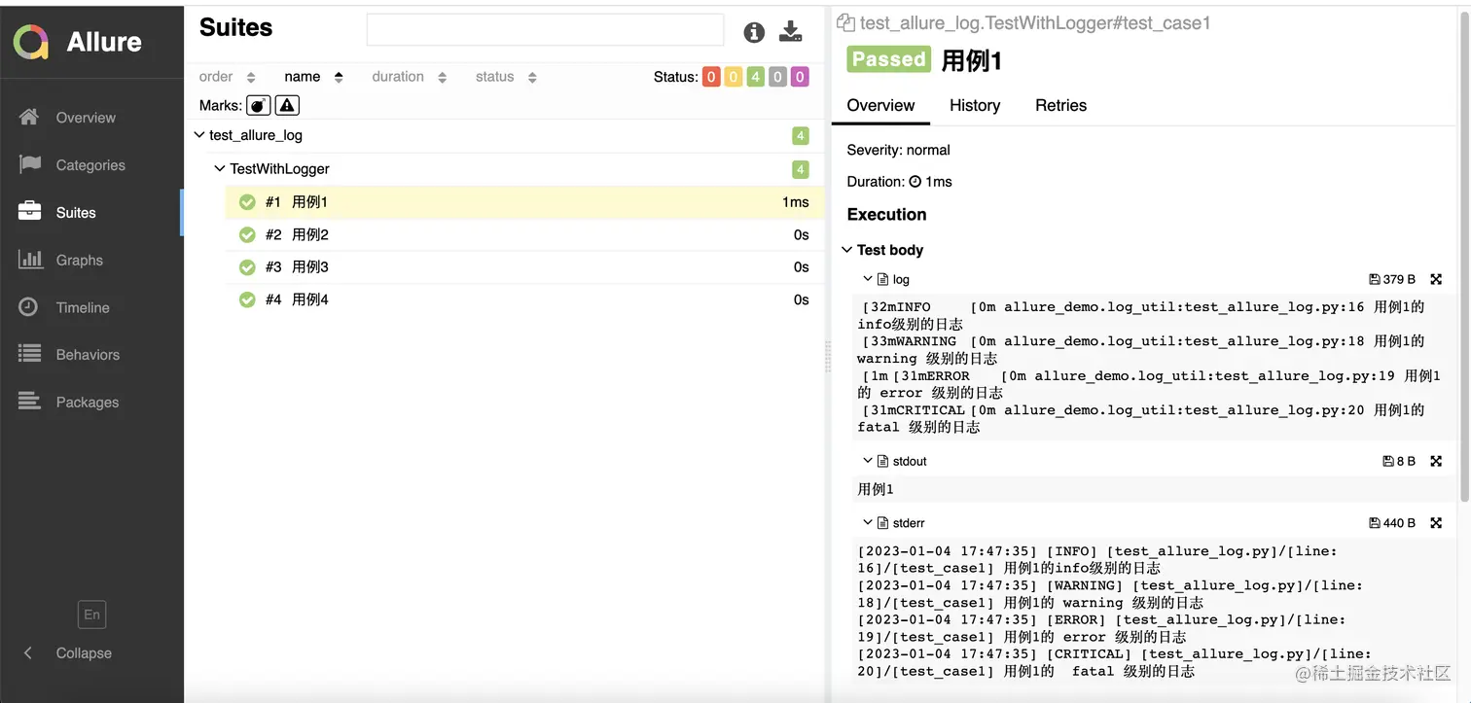1471x703 pixels.
Task: Click the Allure logo icon
Action: pos(31,42)
